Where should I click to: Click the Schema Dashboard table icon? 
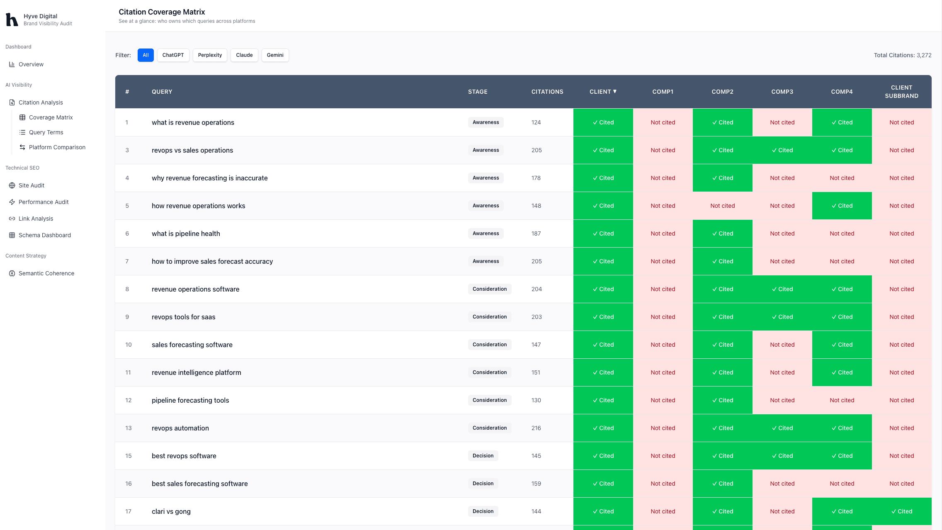[12, 235]
